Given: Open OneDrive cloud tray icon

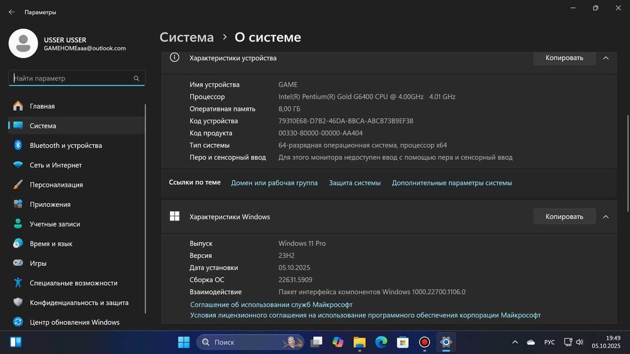Looking at the screenshot, I should (530, 343).
